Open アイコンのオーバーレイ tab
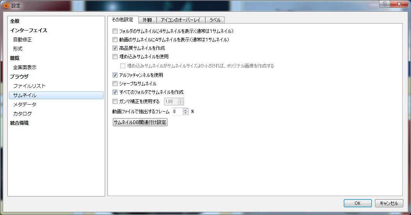Viewport: 411px width, 215px height. point(181,20)
